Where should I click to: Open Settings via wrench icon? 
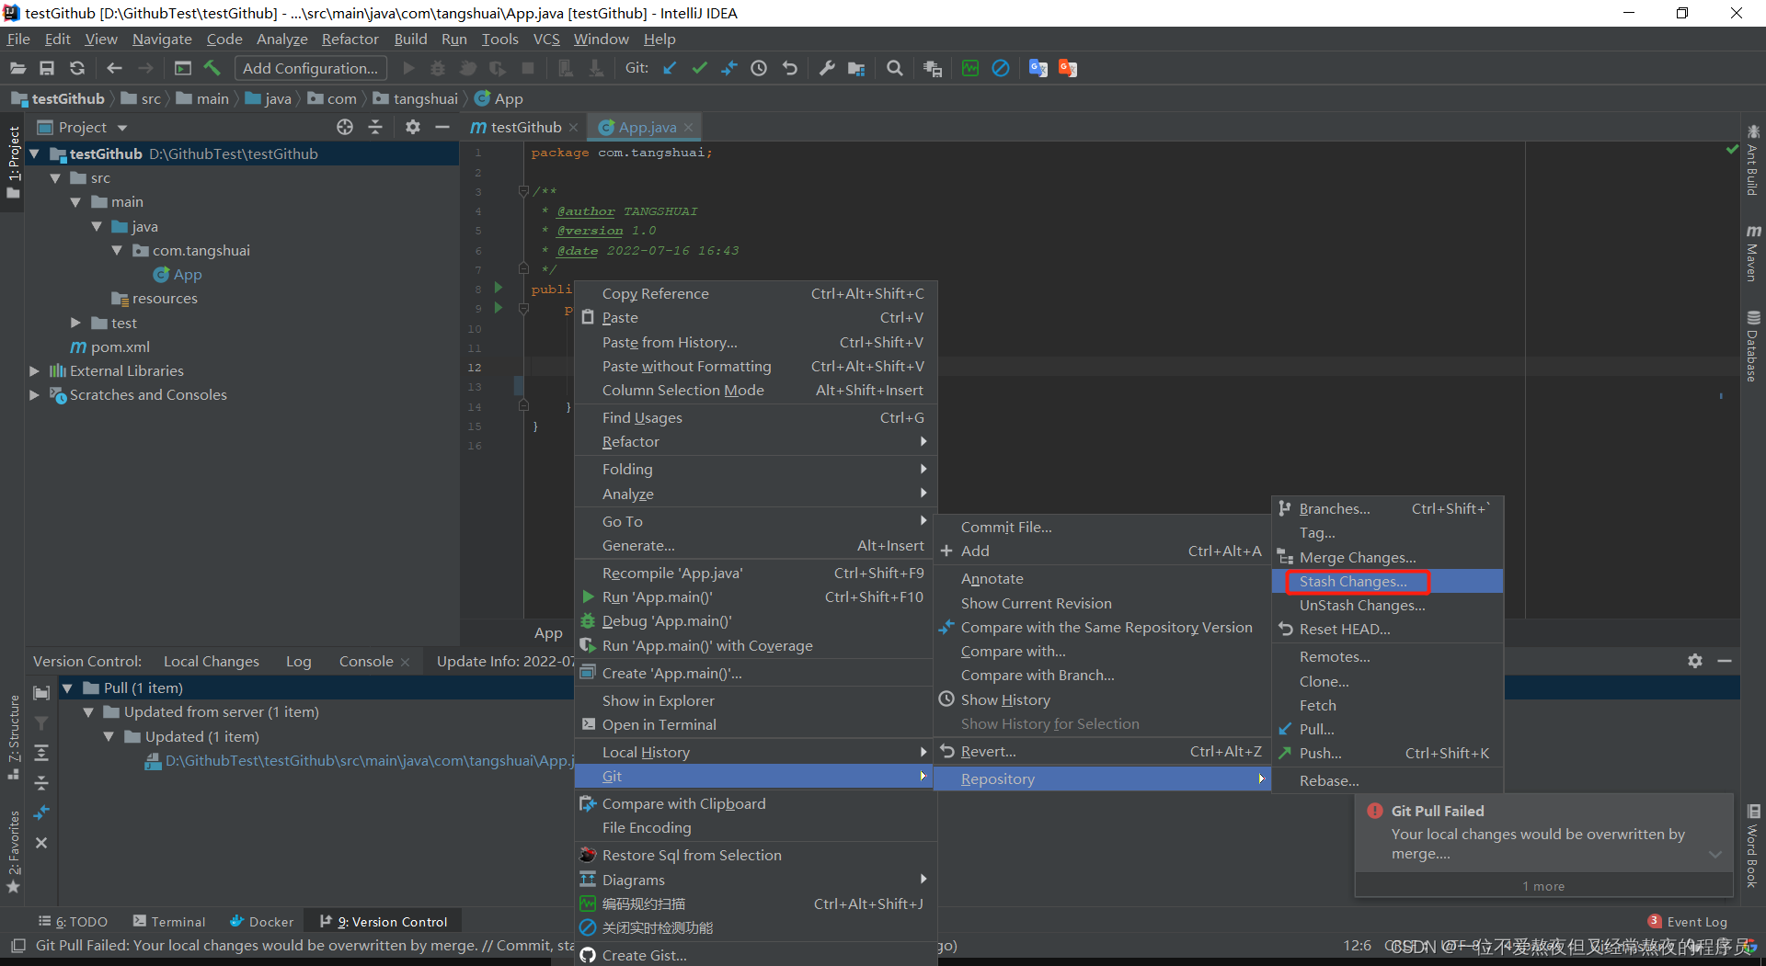tap(827, 68)
